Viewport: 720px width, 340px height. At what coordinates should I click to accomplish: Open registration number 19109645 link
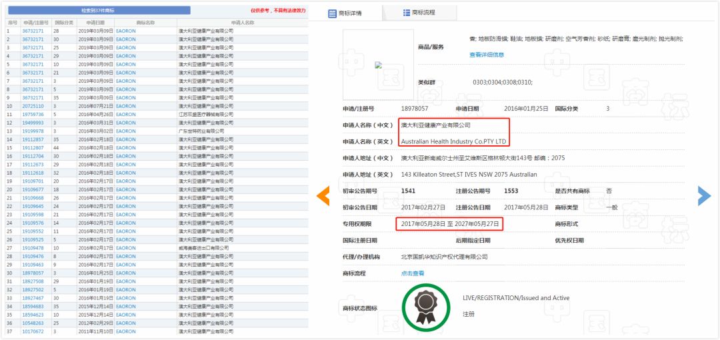pos(33,206)
